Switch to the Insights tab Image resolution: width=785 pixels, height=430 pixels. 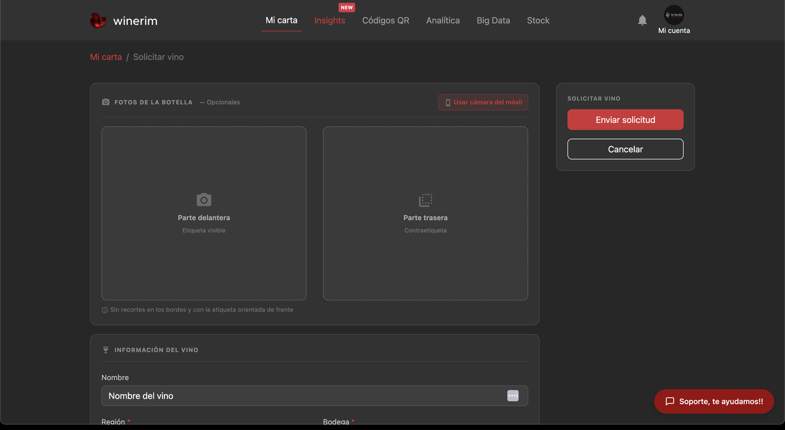coord(330,20)
